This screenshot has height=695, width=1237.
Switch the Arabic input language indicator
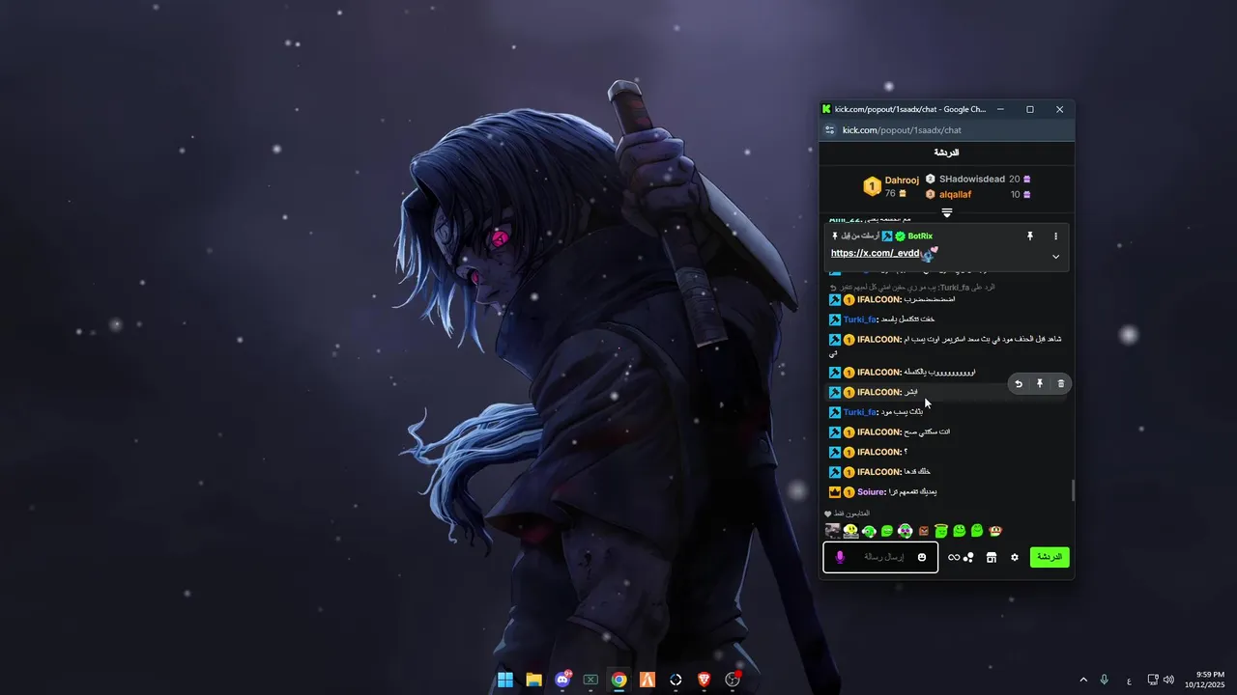[x=1130, y=681]
